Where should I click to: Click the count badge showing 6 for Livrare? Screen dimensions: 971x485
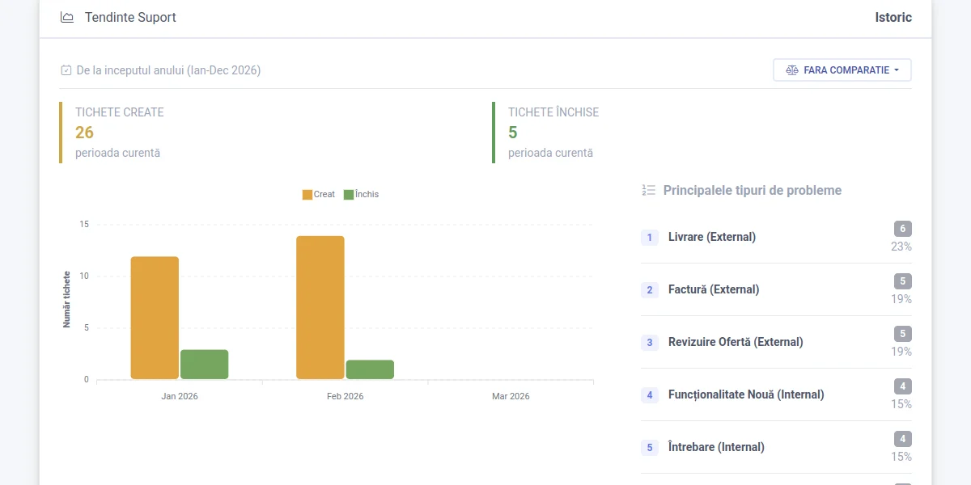(x=902, y=229)
